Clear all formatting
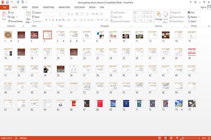The width and height of the screenshot is (211, 140). (77, 14)
